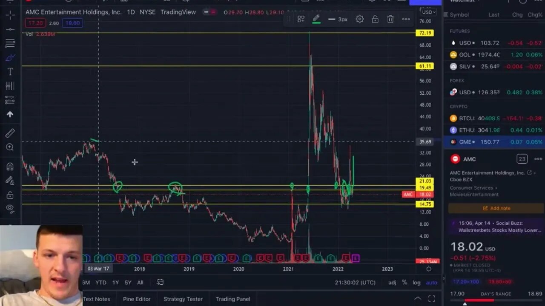Click the Add note button
Viewport: 545px width, 306px height.
tap(496, 208)
